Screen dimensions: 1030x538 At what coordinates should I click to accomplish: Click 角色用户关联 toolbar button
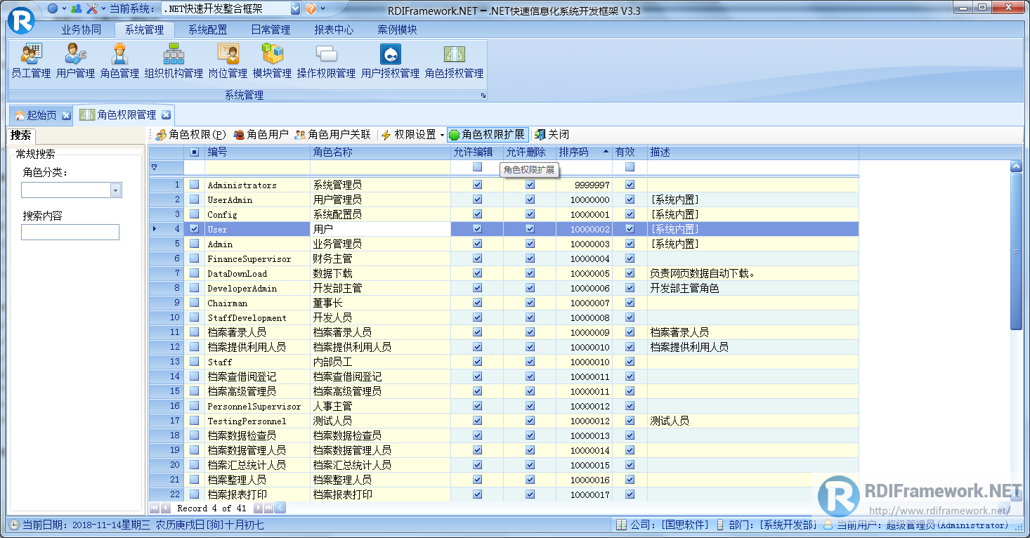tap(332, 135)
